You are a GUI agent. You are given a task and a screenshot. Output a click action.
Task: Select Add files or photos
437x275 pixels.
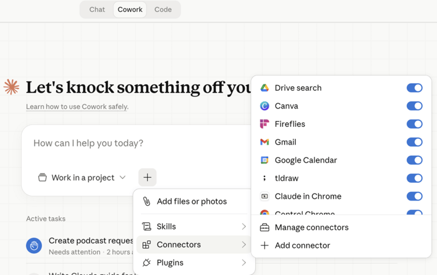pyautogui.click(x=191, y=201)
